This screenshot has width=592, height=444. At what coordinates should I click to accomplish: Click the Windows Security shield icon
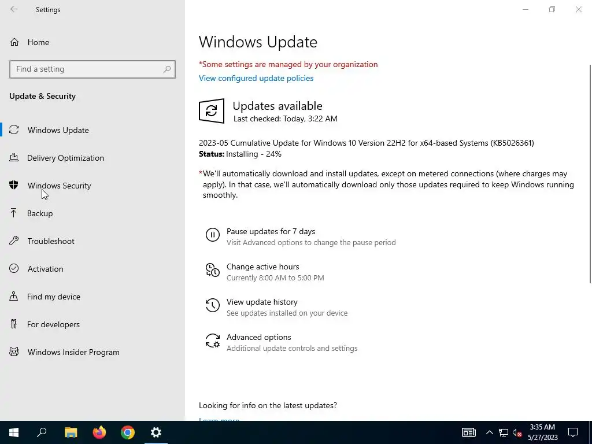[14, 185]
